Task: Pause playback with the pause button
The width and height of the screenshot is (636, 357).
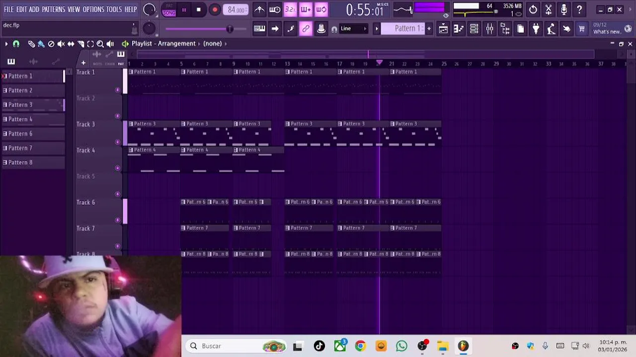Action: point(184,9)
